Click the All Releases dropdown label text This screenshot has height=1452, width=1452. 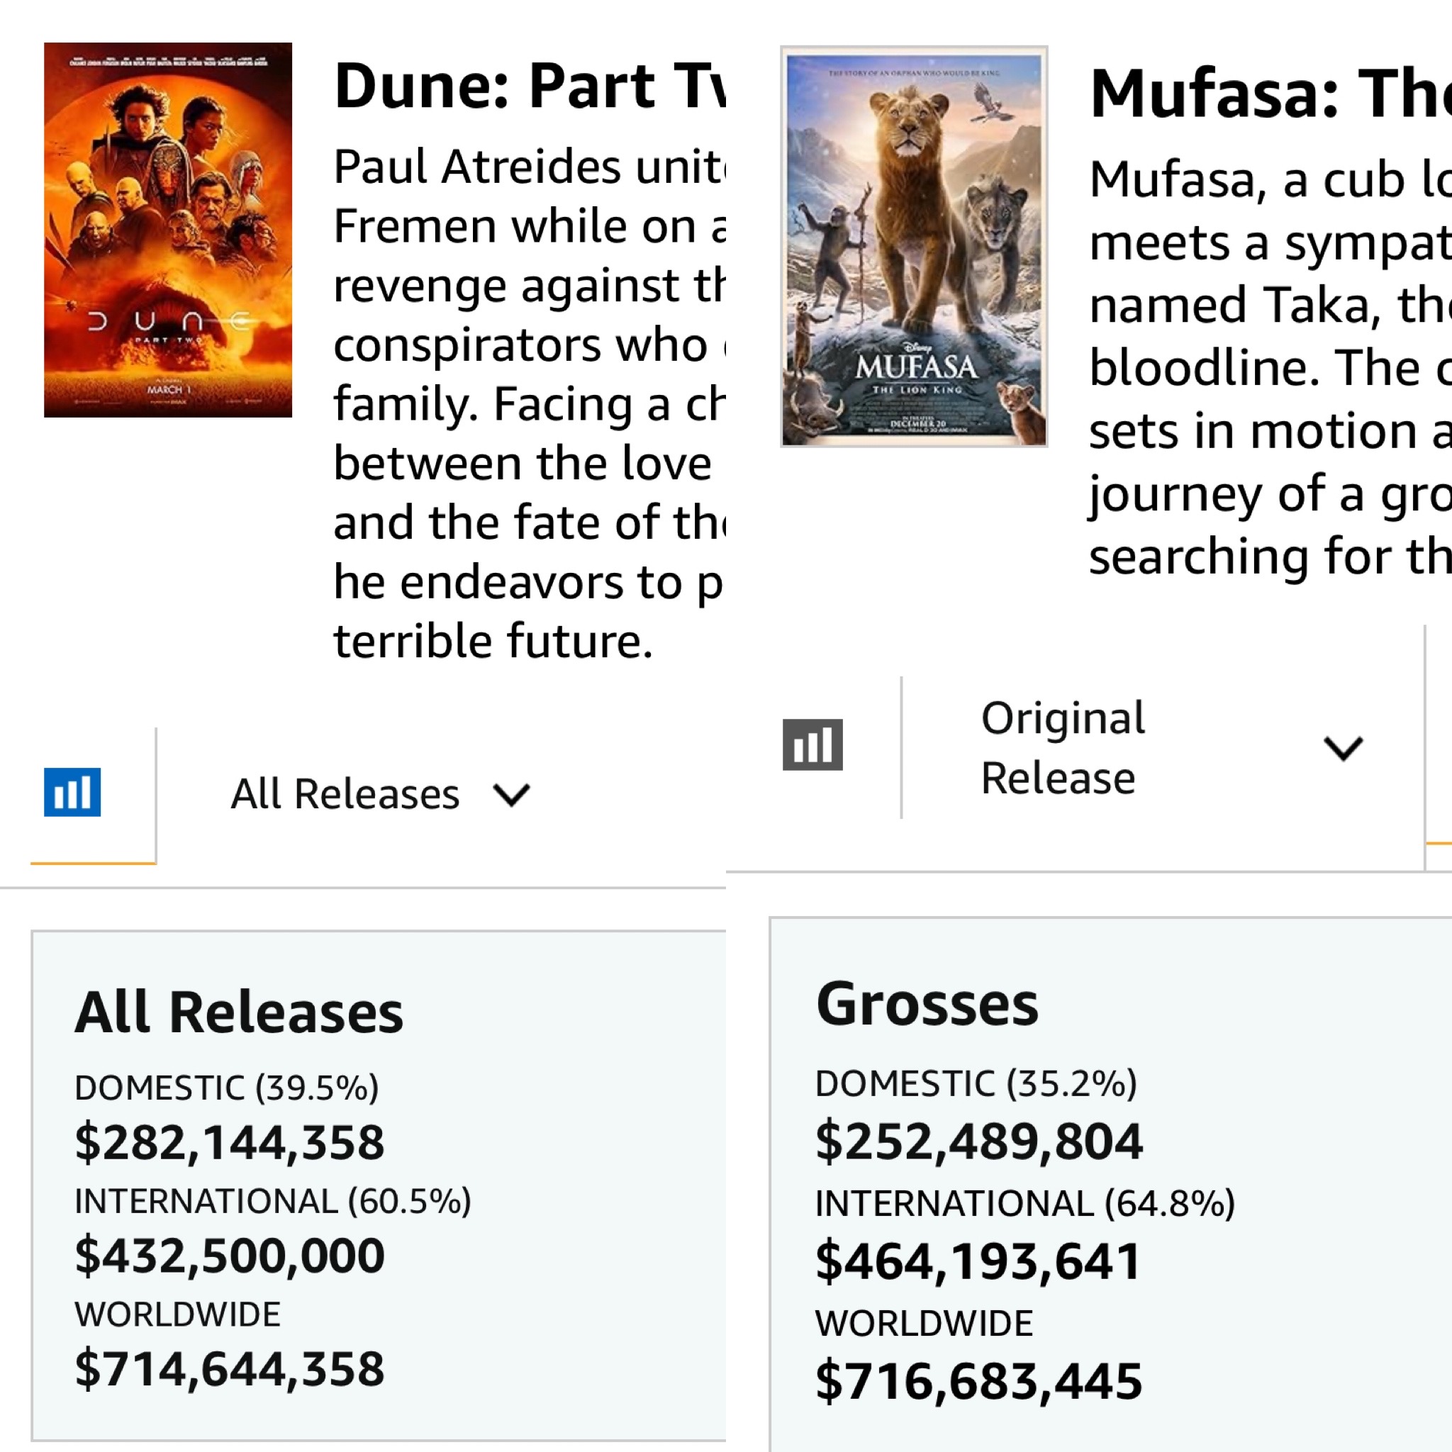click(x=345, y=794)
